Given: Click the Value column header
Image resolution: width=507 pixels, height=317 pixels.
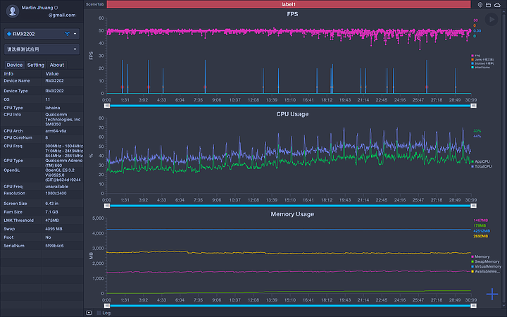Looking at the screenshot, I should (52, 74).
